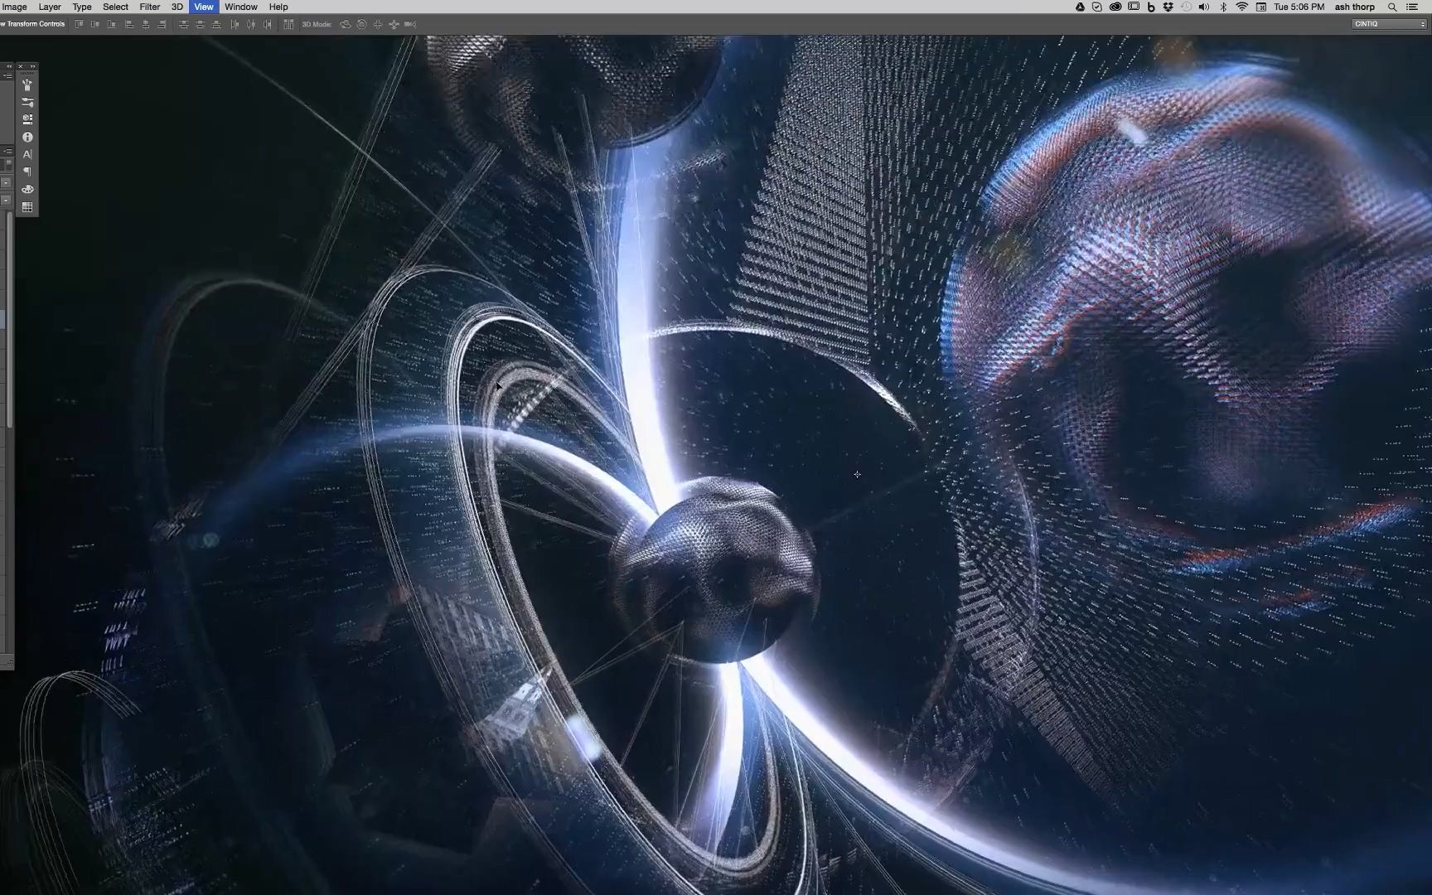Select the 3D Roll mode icon

click(x=361, y=24)
